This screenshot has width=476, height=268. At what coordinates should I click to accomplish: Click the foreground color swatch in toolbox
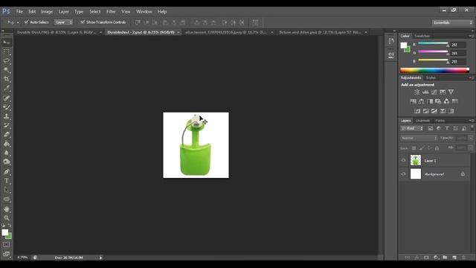[4, 232]
